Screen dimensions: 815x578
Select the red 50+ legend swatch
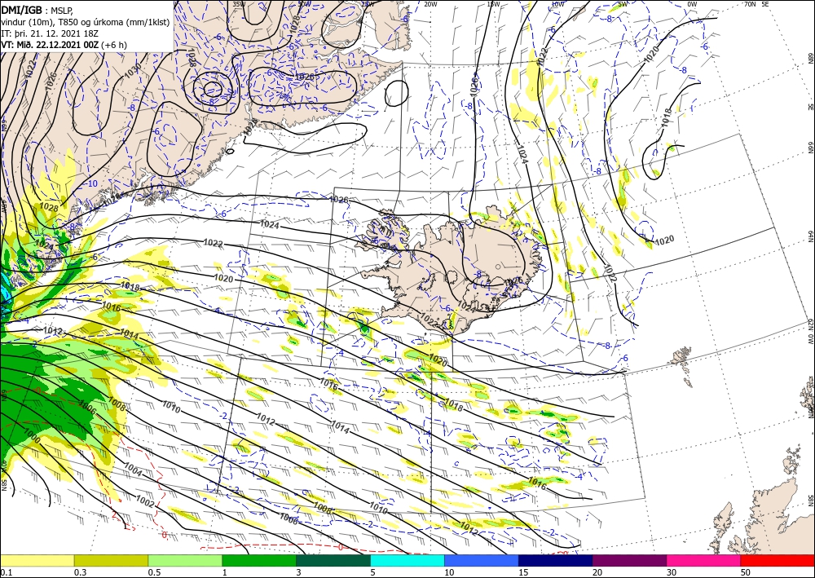[x=778, y=560]
